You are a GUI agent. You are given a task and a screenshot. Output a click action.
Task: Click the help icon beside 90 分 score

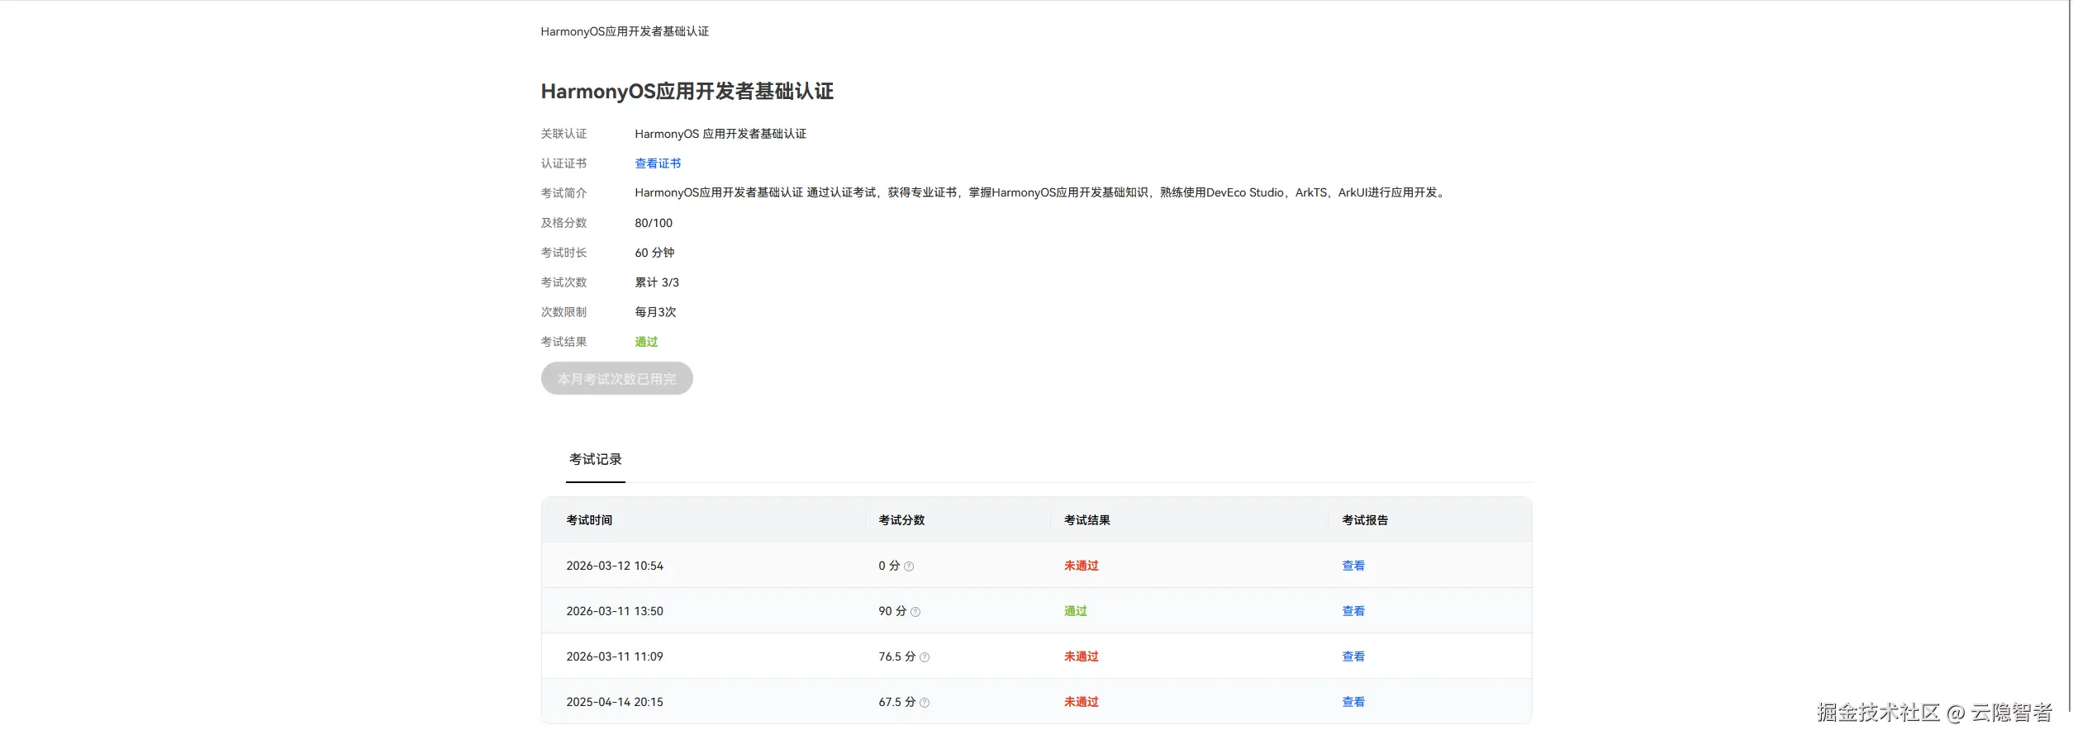coord(915,612)
